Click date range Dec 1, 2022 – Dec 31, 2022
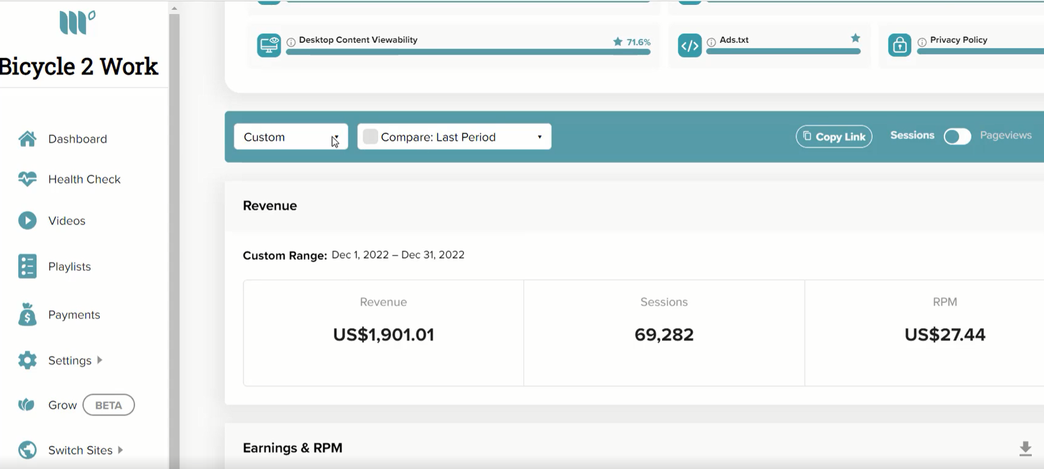This screenshot has height=469, width=1044. coord(398,255)
